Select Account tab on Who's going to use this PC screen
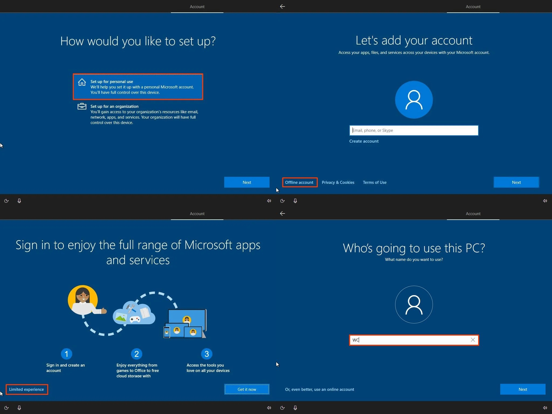 (473, 214)
